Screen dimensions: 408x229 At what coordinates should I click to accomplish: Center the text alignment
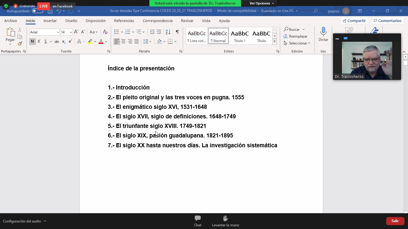[123, 41]
